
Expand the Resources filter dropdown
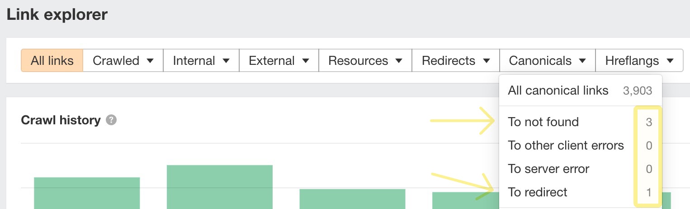pyautogui.click(x=365, y=61)
